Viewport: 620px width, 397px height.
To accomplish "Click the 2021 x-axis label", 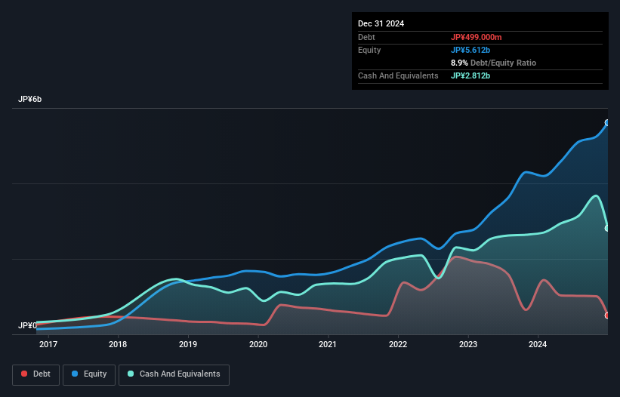I will (x=328, y=344).
